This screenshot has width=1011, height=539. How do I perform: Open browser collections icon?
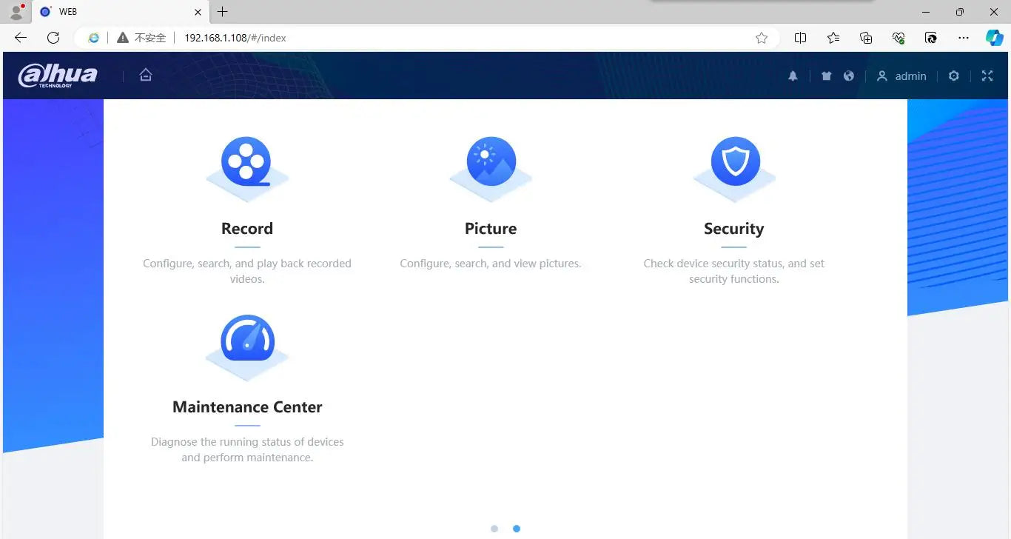(866, 38)
